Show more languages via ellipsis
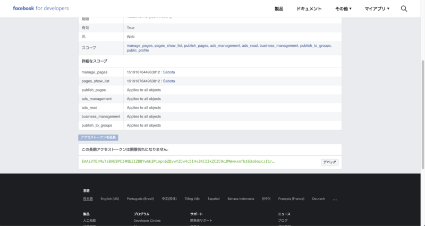This screenshot has height=226, width=425. pyautogui.click(x=335, y=199)
